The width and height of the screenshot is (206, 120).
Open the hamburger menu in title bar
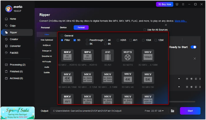pyautogui.click(x=183, y=4)
